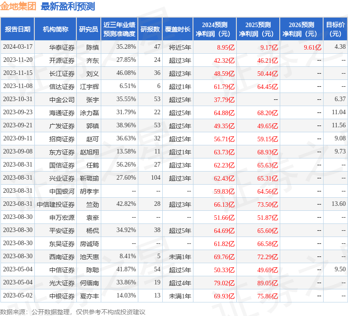Click the 66.58亿 profit forecast
The width and height of the screenshot is (348, 316).
coord(268,244)
